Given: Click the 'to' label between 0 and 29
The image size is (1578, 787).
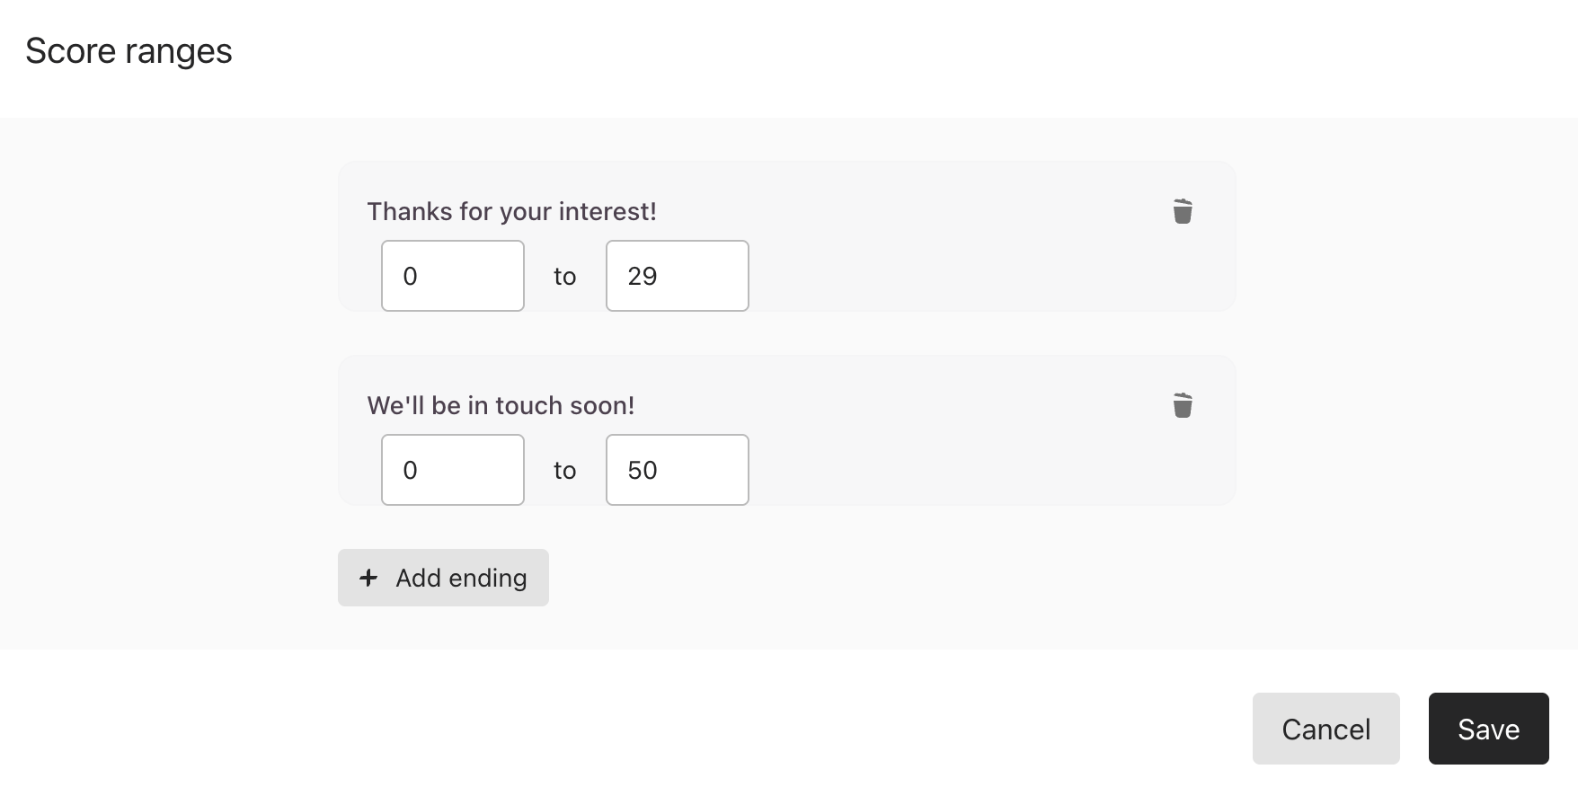Looking at the screenshot, I should [564, 277].
